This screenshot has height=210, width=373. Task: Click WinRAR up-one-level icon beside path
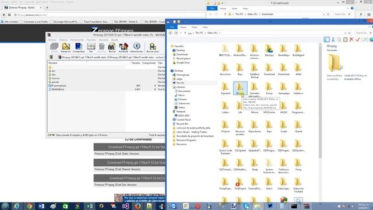(51, 57)
